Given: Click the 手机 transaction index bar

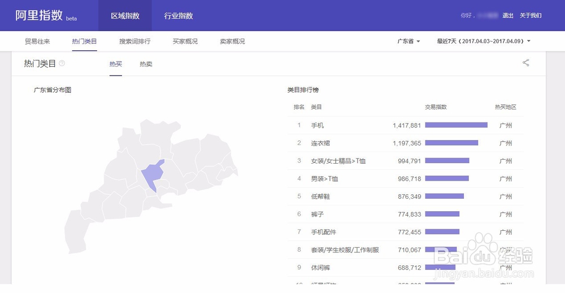Looking at the screenshot, I should [456, 125].
